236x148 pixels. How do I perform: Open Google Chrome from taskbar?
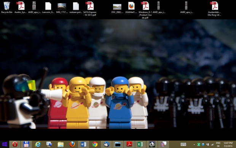(x=95, y=145)
